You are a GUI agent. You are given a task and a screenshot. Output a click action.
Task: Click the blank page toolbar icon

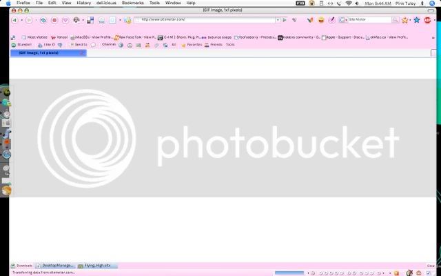112,20
